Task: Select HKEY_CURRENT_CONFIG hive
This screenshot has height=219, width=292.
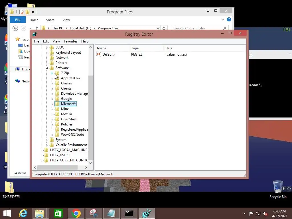Action: click(69, 160)
